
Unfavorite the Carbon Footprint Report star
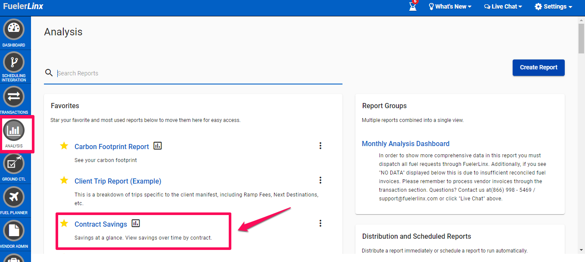pos(64,146)
